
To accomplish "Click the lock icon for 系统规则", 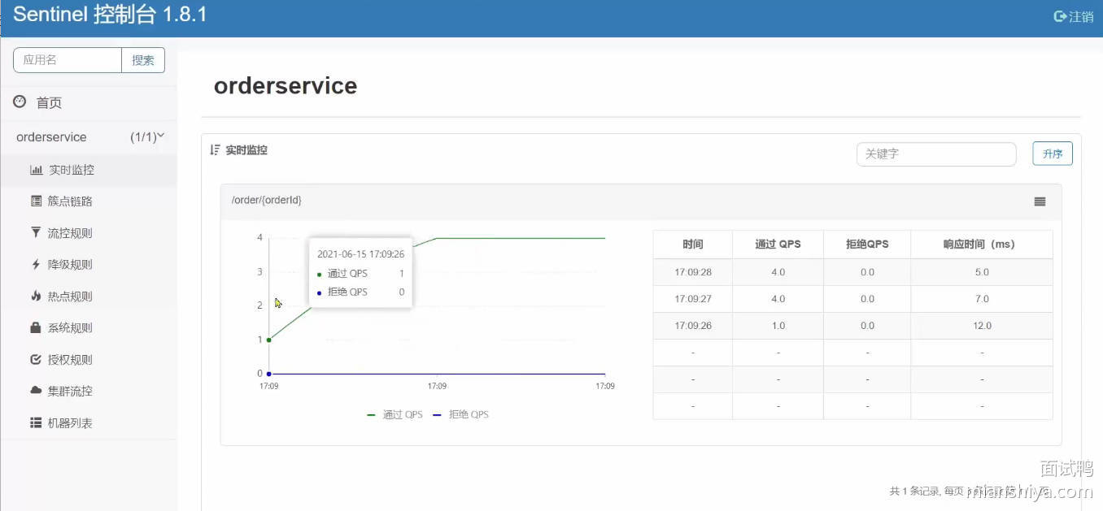I will click(36, 328).
